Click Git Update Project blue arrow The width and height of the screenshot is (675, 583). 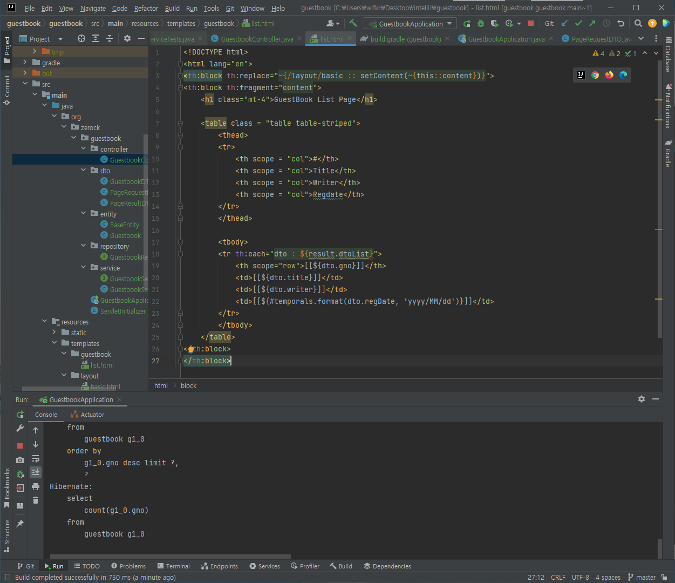[x=564, y=23]
